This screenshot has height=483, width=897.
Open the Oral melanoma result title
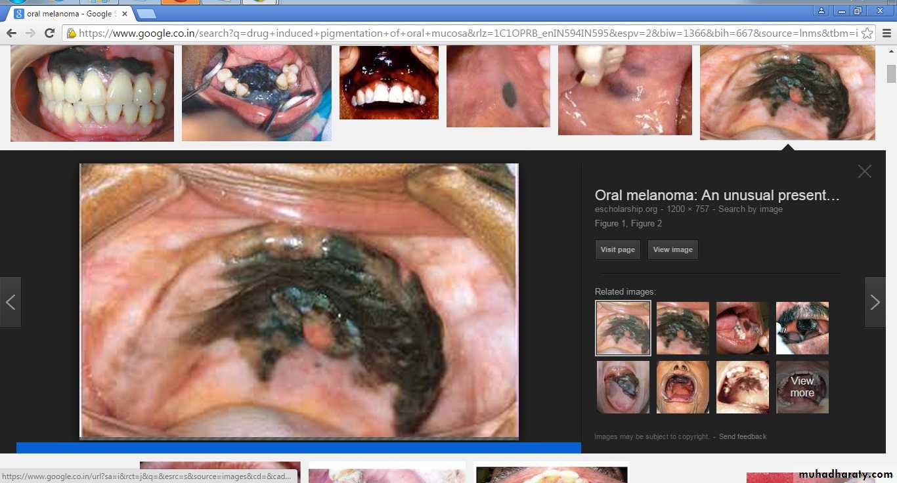(x=717, y=195)
